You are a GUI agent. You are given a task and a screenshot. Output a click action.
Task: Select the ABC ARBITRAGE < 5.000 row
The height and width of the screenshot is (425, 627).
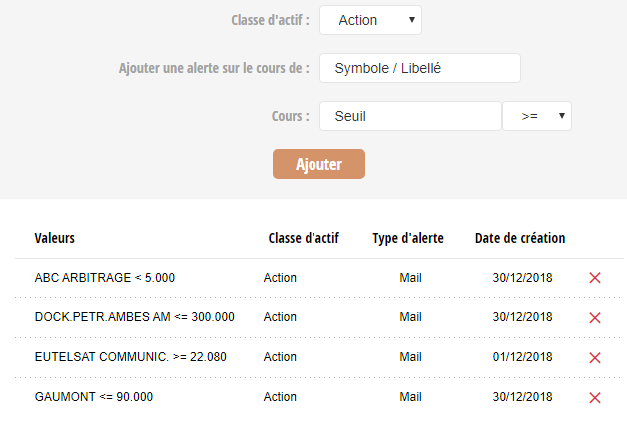coord(319,278)
